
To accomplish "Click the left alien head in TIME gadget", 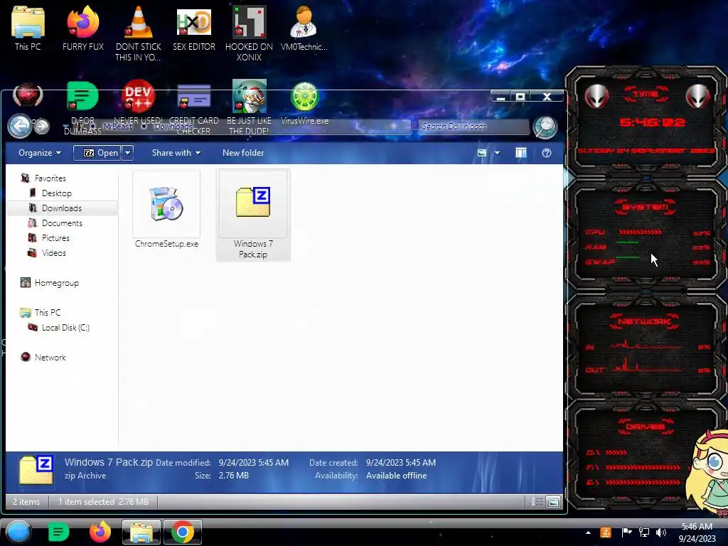I will click(x=596, y=96).
